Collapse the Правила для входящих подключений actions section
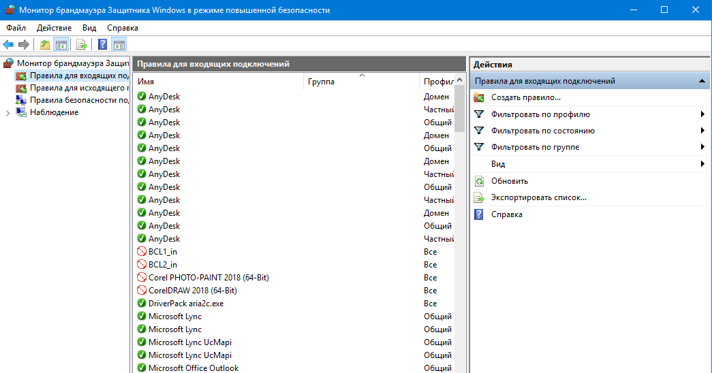 click(702, 81)
